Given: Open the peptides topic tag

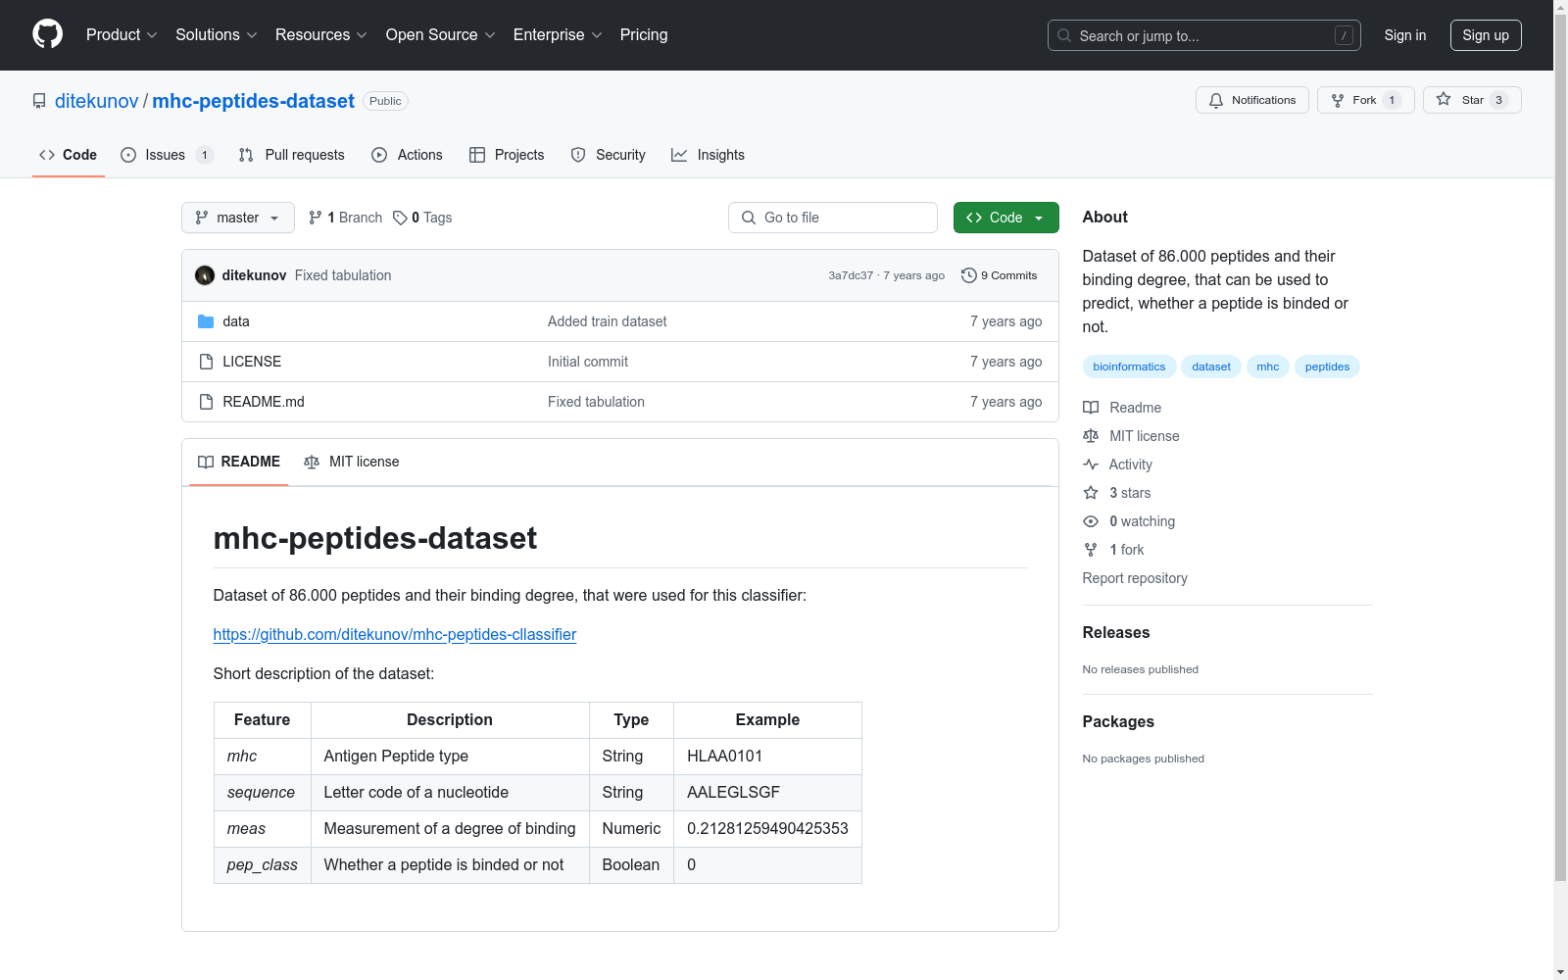Looking at the screenshot, I should [x=1327, y=367].
